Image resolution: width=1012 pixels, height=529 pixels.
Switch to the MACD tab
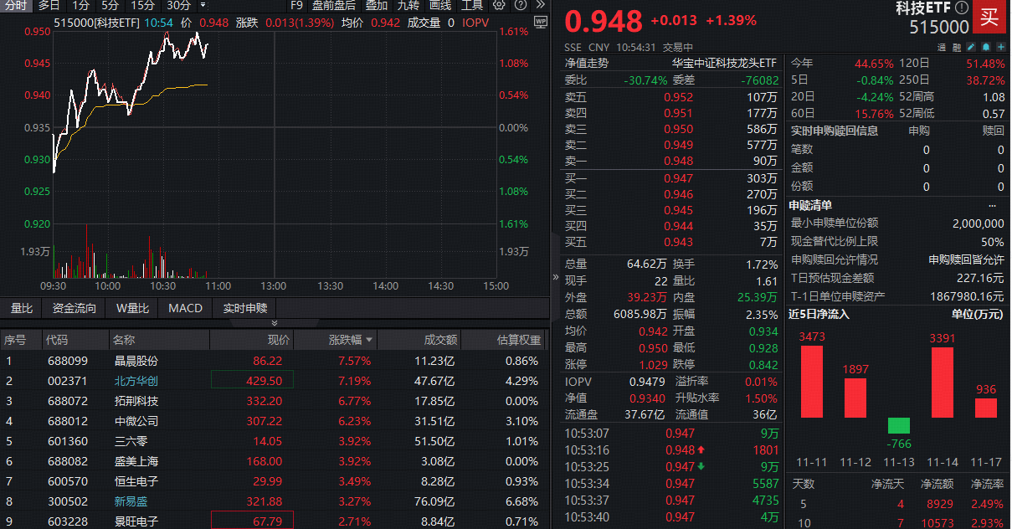click(x=185, y=308)
